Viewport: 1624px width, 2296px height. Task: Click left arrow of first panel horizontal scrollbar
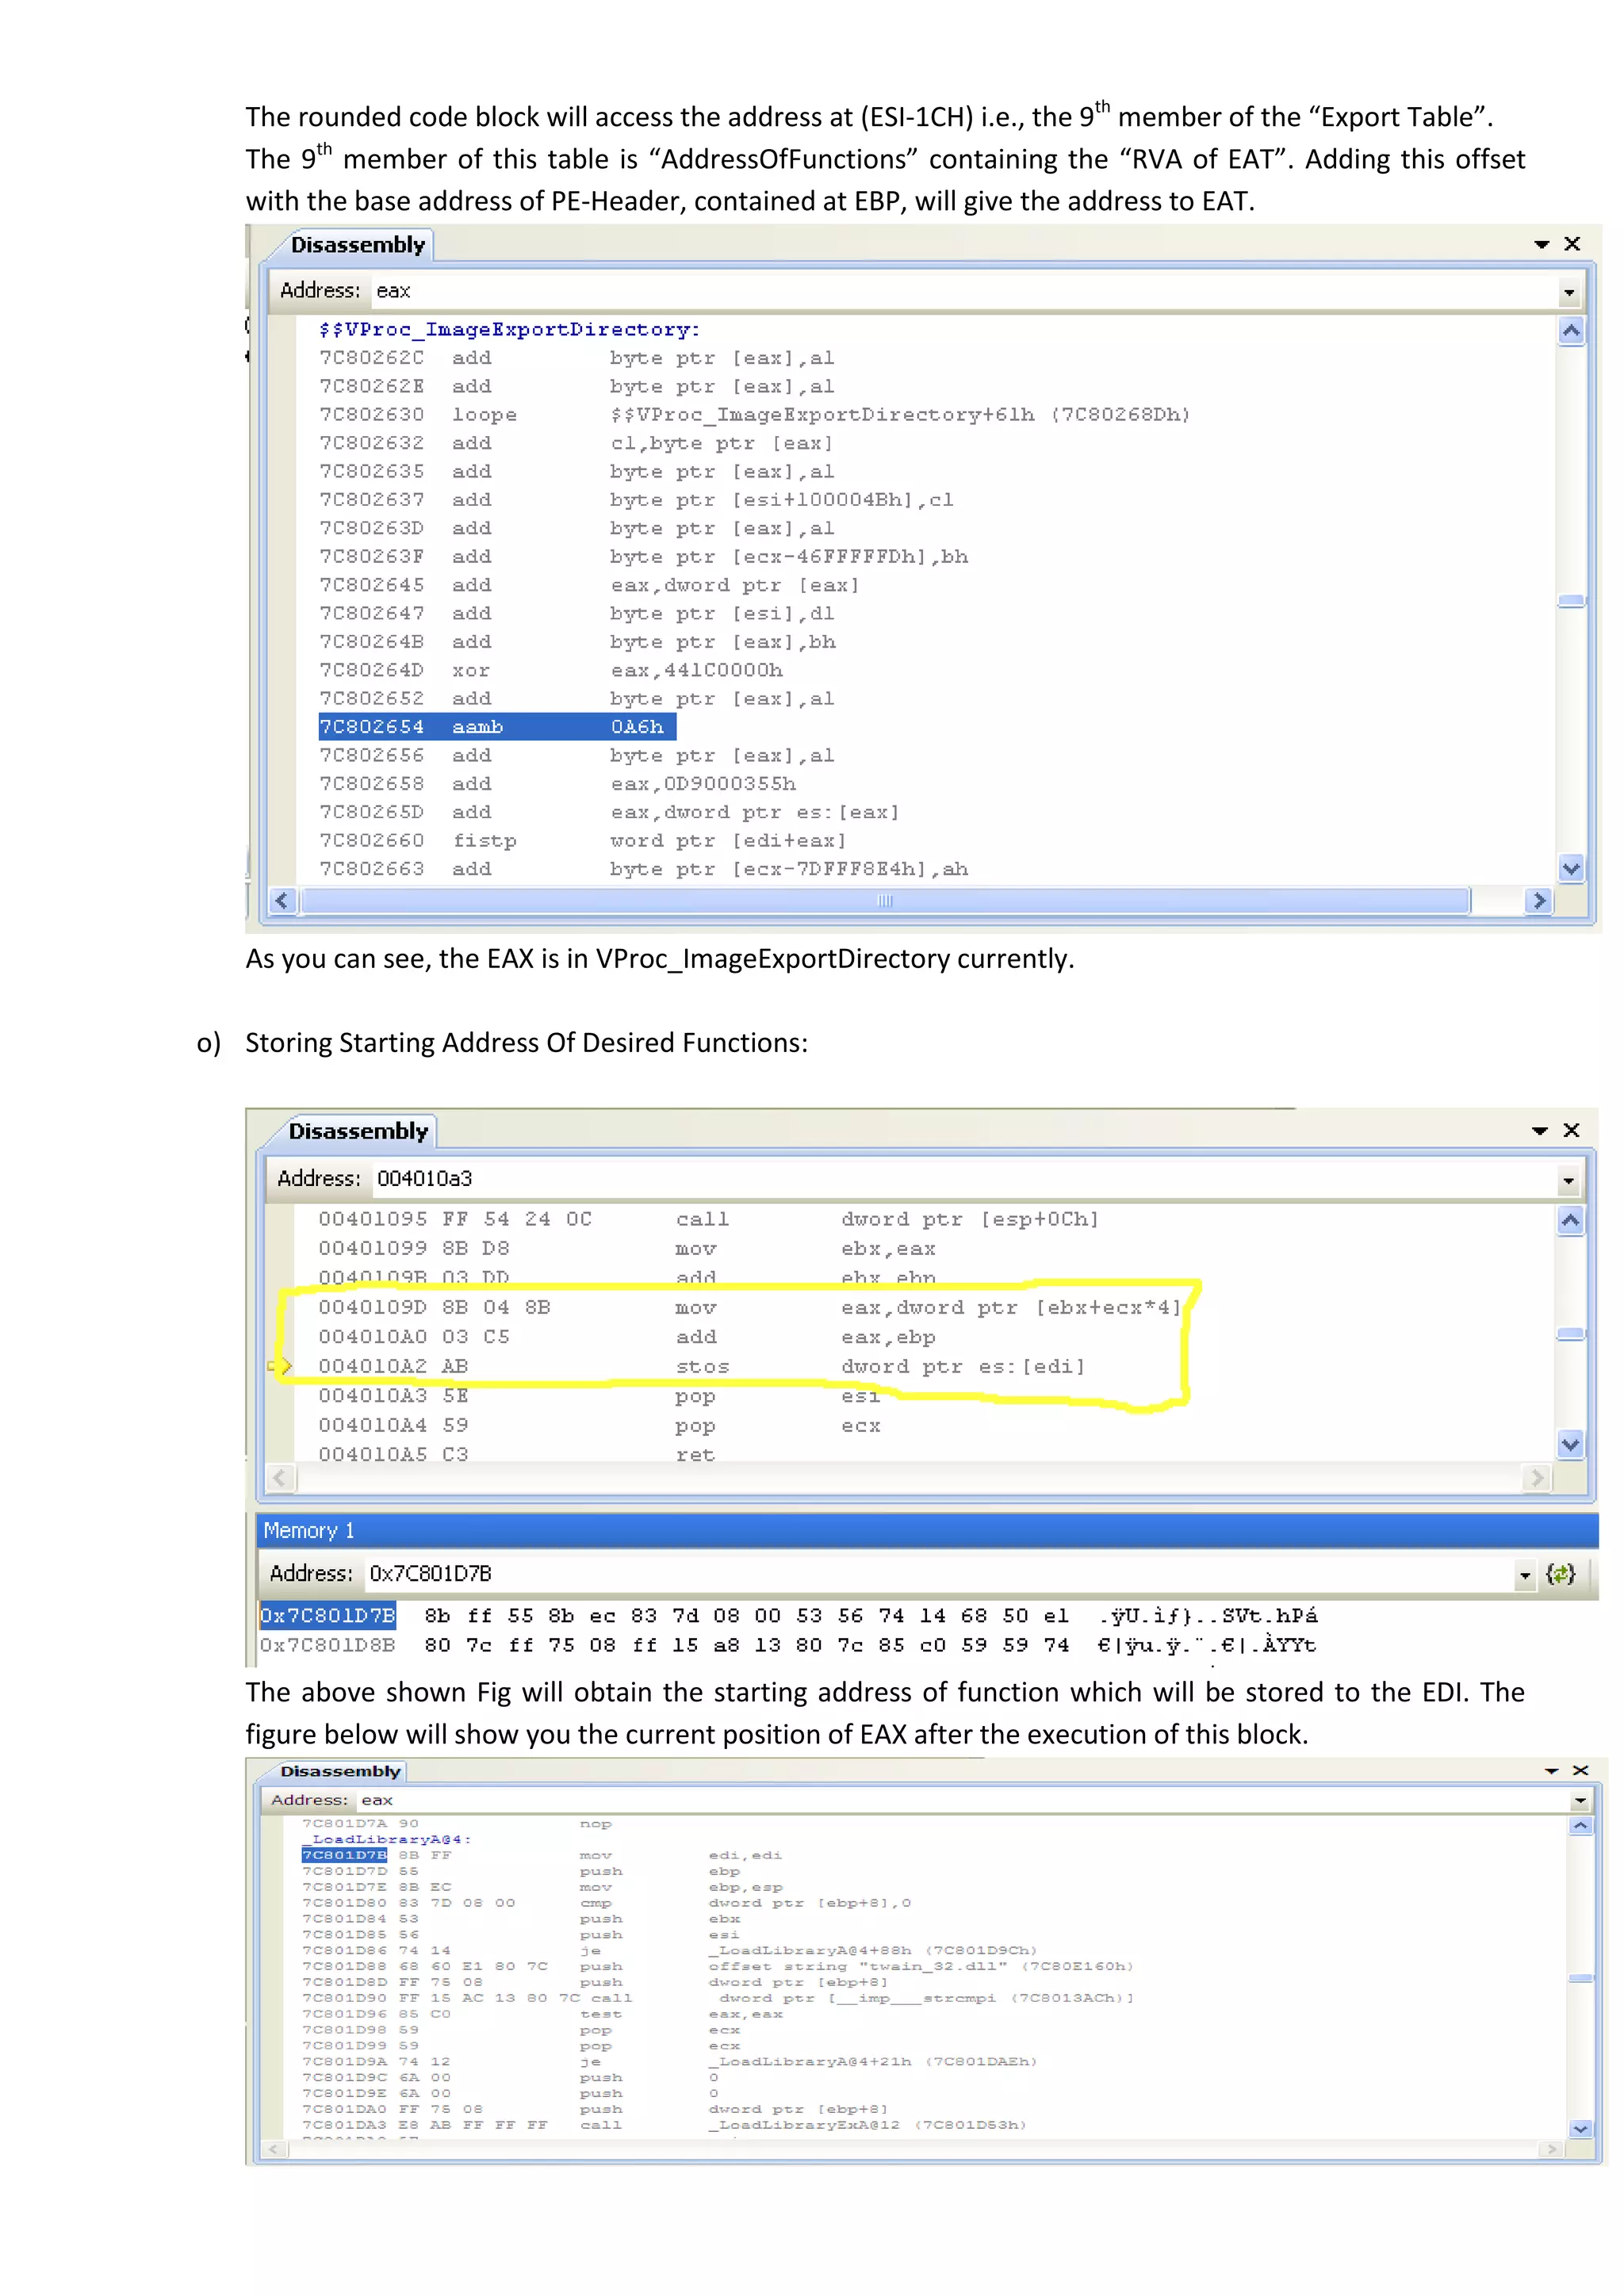pyautogui.click(x=282, y=901)
